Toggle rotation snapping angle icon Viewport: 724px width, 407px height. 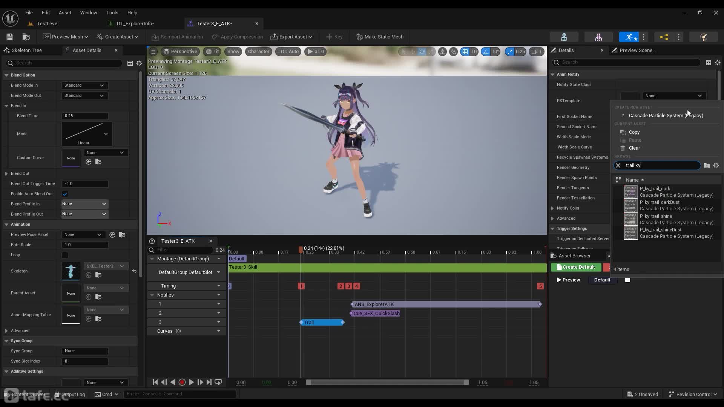[x=486, y=52]
